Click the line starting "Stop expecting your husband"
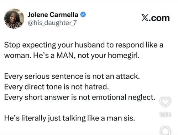 pyautogui.click(x=84, y=45)
